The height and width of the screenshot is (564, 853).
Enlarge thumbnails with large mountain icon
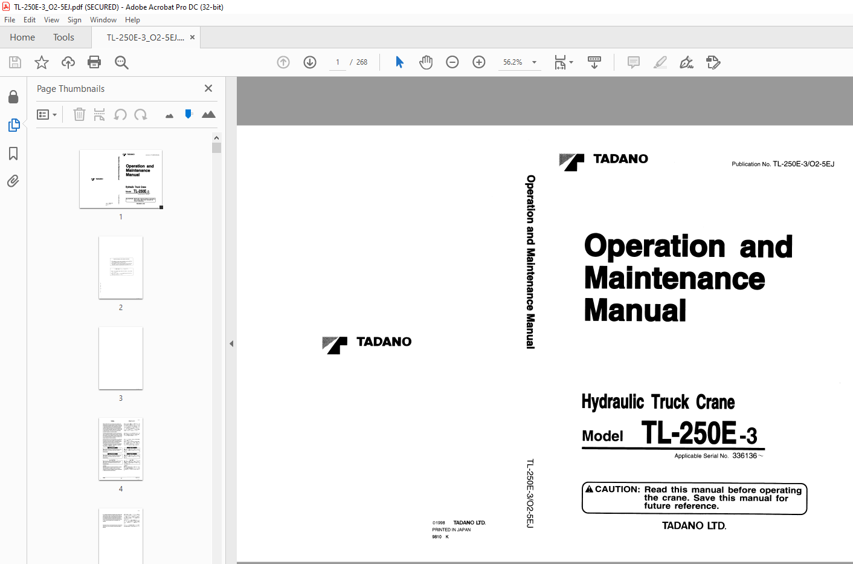pos(208,114)
